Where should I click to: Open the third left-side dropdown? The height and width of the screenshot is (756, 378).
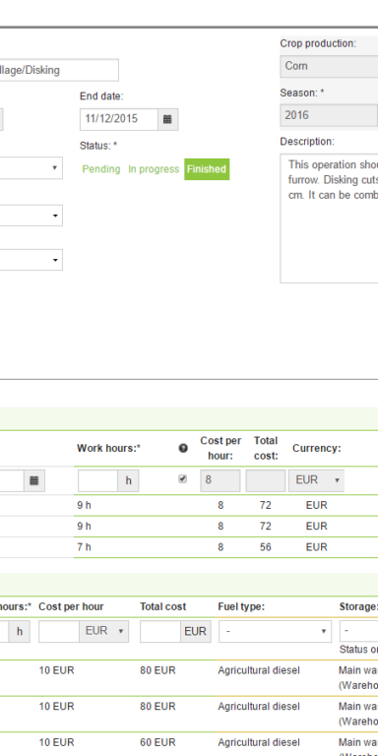(x=31, y=260)
